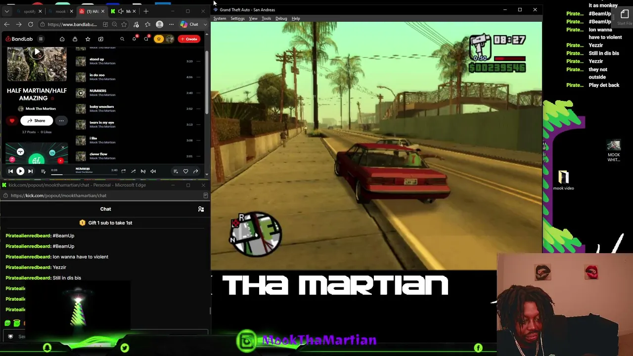Toggle shuffle in the BandLab player
The width and height of the screenshot is (633, 356).
tap(133, 172)
